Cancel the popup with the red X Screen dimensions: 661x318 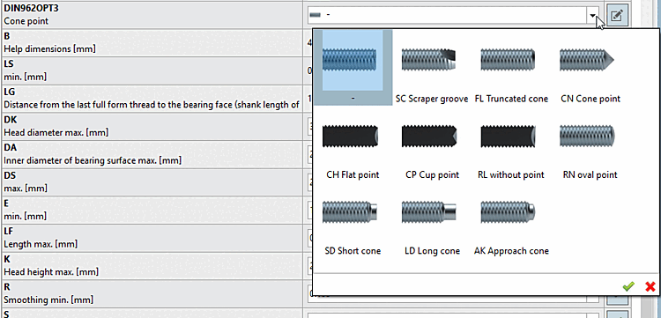click(x=650, y=287)
